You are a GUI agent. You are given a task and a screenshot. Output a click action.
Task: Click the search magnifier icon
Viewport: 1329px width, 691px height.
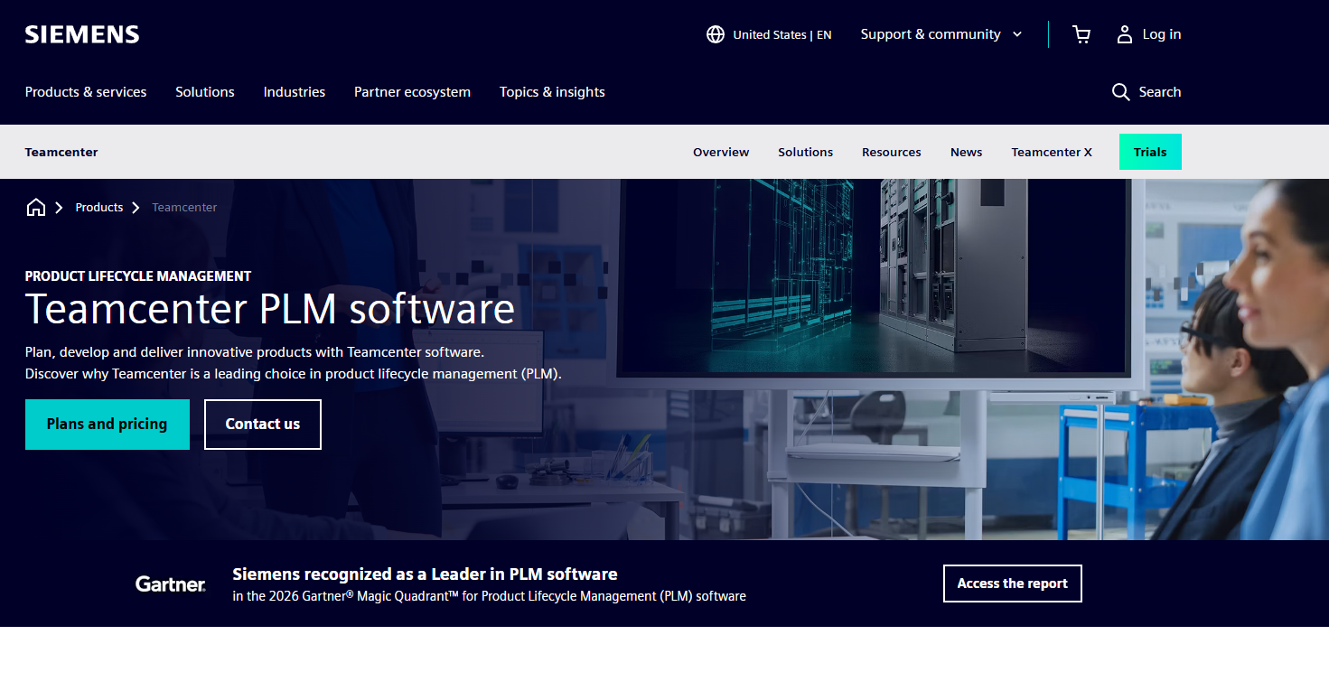(x=1121, y=92)
